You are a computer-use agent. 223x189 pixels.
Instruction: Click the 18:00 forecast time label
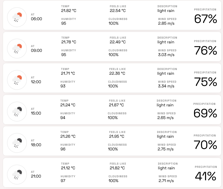click(x=36, y=145)
